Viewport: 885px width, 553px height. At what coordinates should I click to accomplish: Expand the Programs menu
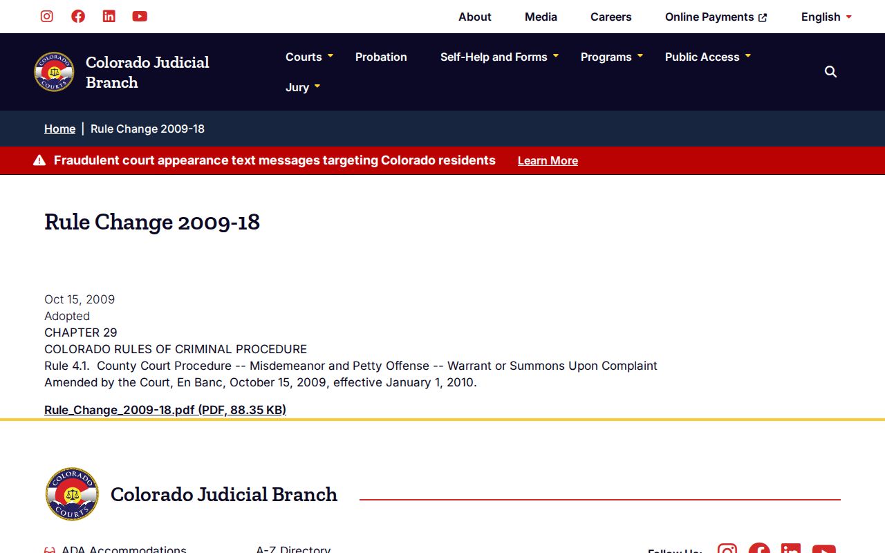tap(612, 57)
